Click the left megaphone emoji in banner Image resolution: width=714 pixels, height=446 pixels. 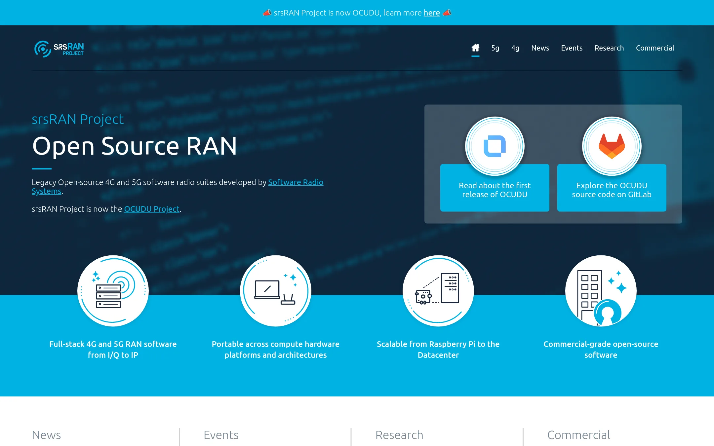click(x=267, y=13)
